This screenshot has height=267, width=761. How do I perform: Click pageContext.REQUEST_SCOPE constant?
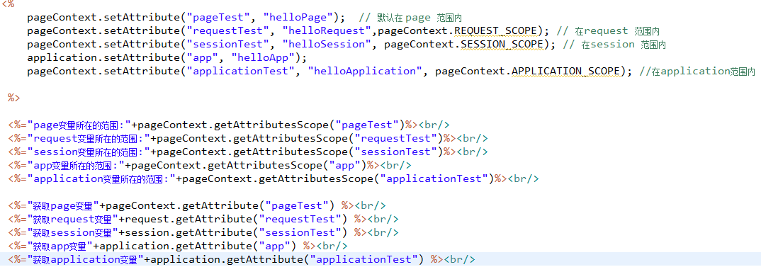[458, 31]
